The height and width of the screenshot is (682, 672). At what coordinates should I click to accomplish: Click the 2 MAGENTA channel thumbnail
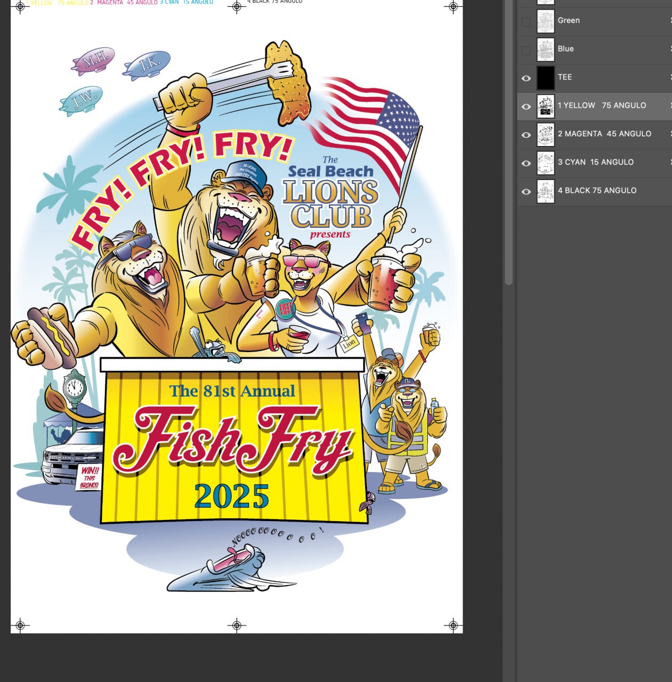click(545, 134)
